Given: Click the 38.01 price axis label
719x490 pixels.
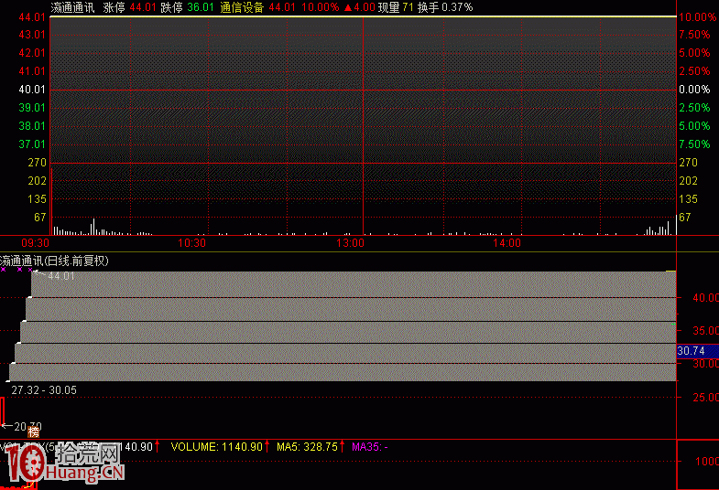Looking at the screenshot, I should coord(32,126).
